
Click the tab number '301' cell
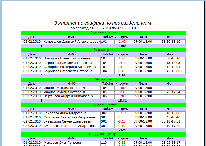click(107, 122)
